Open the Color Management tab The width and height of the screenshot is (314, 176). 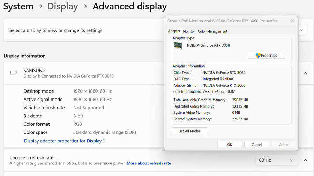(x=212, y=31)
